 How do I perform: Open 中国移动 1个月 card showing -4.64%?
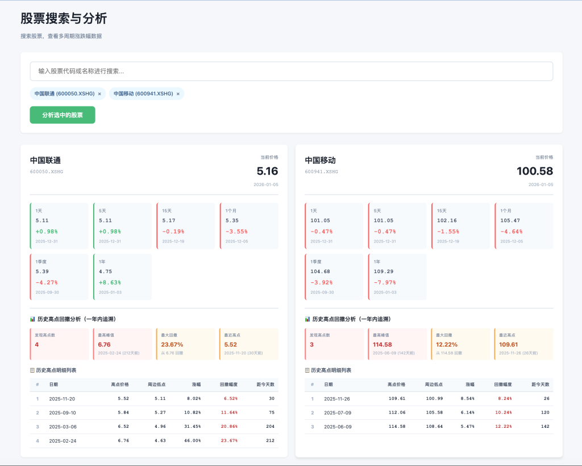tap(523, 226)
